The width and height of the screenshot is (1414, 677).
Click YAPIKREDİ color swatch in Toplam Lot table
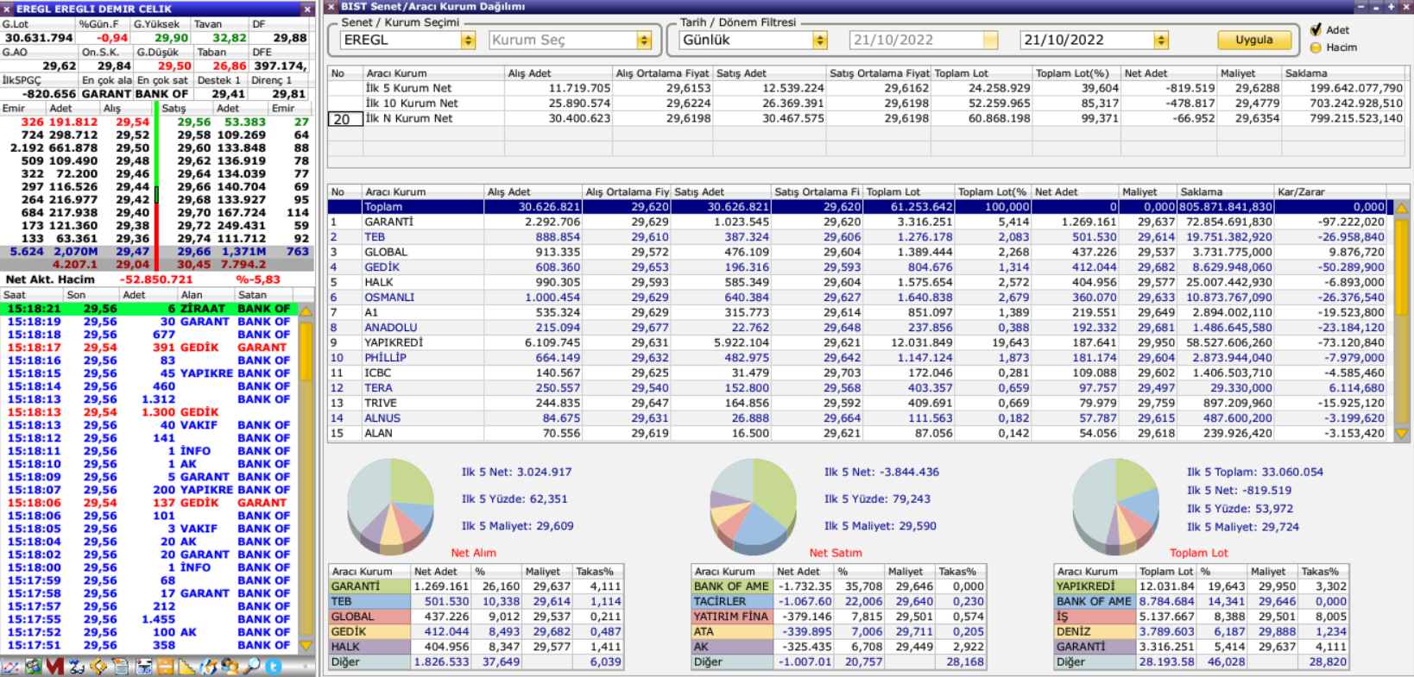point(1095,586)
